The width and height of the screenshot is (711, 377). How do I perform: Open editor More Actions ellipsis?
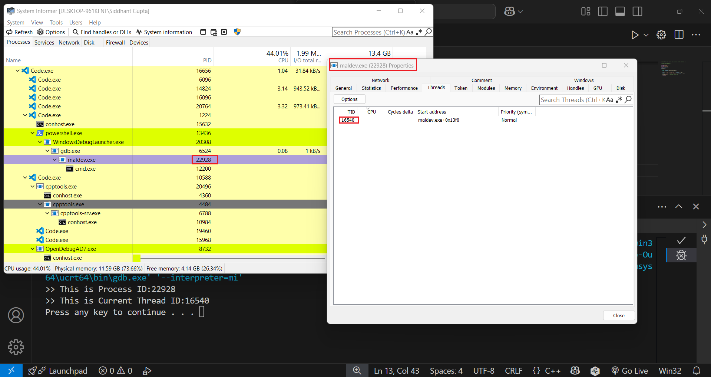point(696,35)
